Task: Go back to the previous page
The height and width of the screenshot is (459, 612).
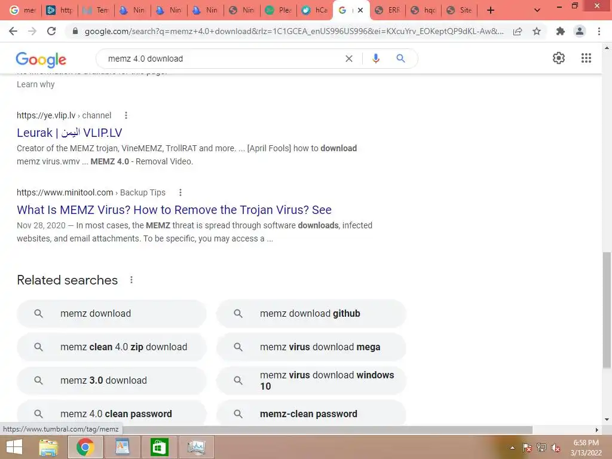Action: click(x=13, y=31)
